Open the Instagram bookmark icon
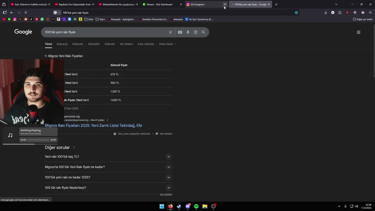This screenshot has height=211, width=375. pos(15,19)
